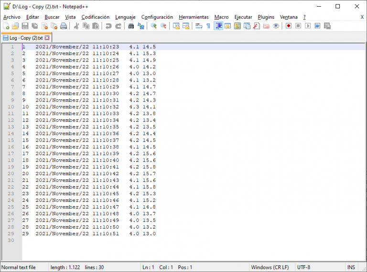Image resolution: width=367 pixels, height=272 pixels.
Task: Open the Configuración menu
Action: (x=157, y=17)
